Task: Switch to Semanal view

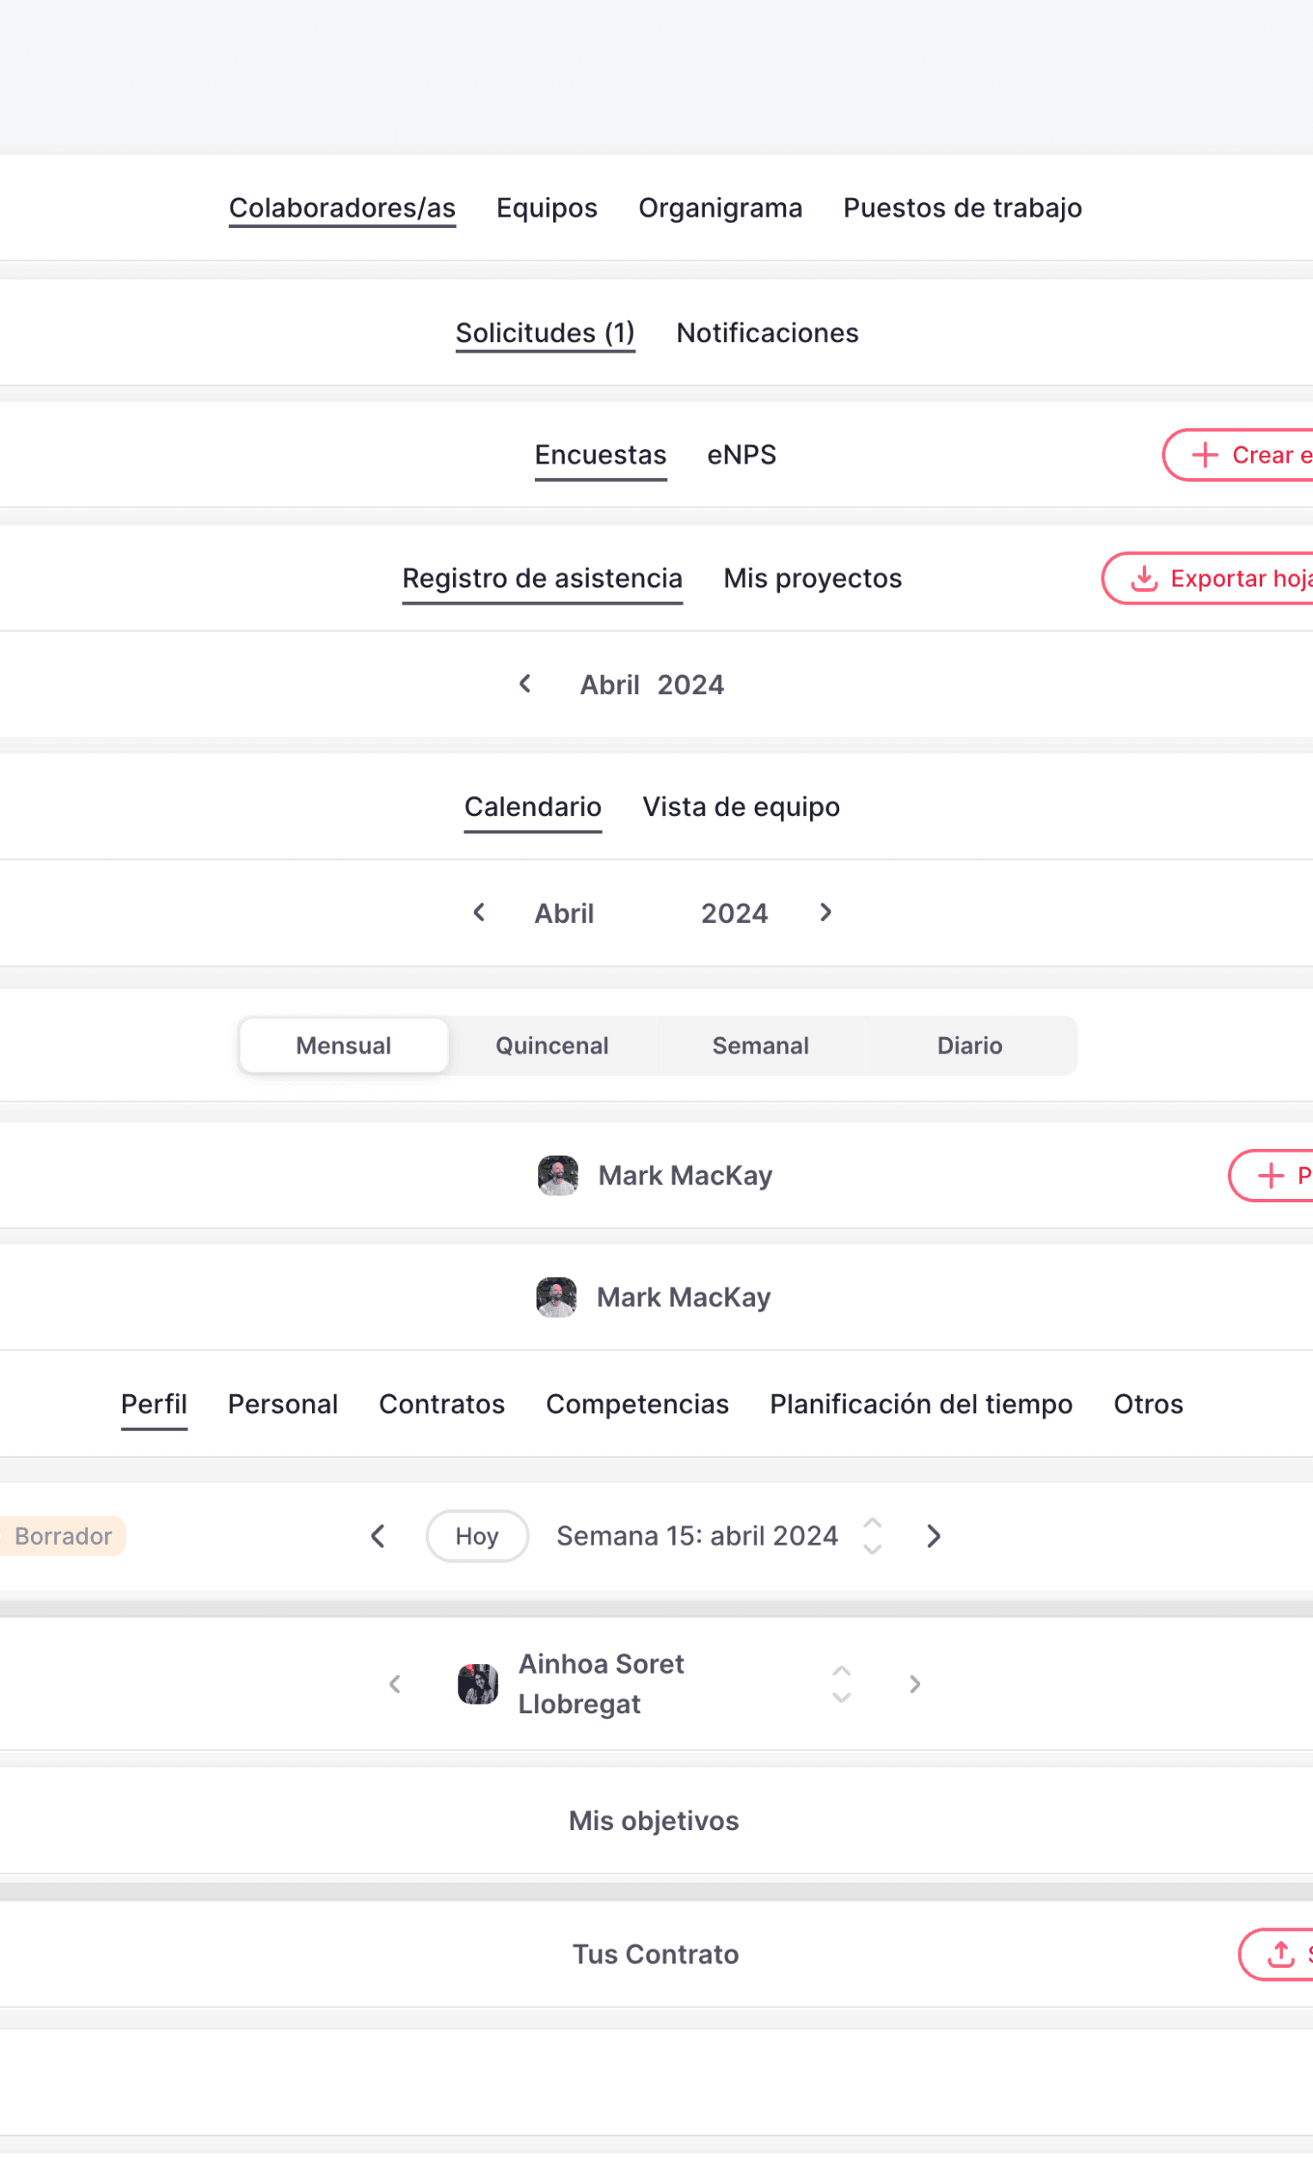Action: pyautogui.click(x=761, y=1045)
